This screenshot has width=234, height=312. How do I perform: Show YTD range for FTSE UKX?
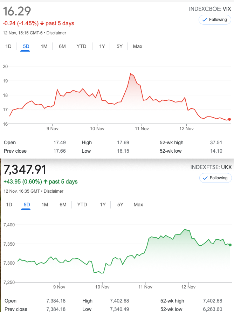[x=82, y=205]
